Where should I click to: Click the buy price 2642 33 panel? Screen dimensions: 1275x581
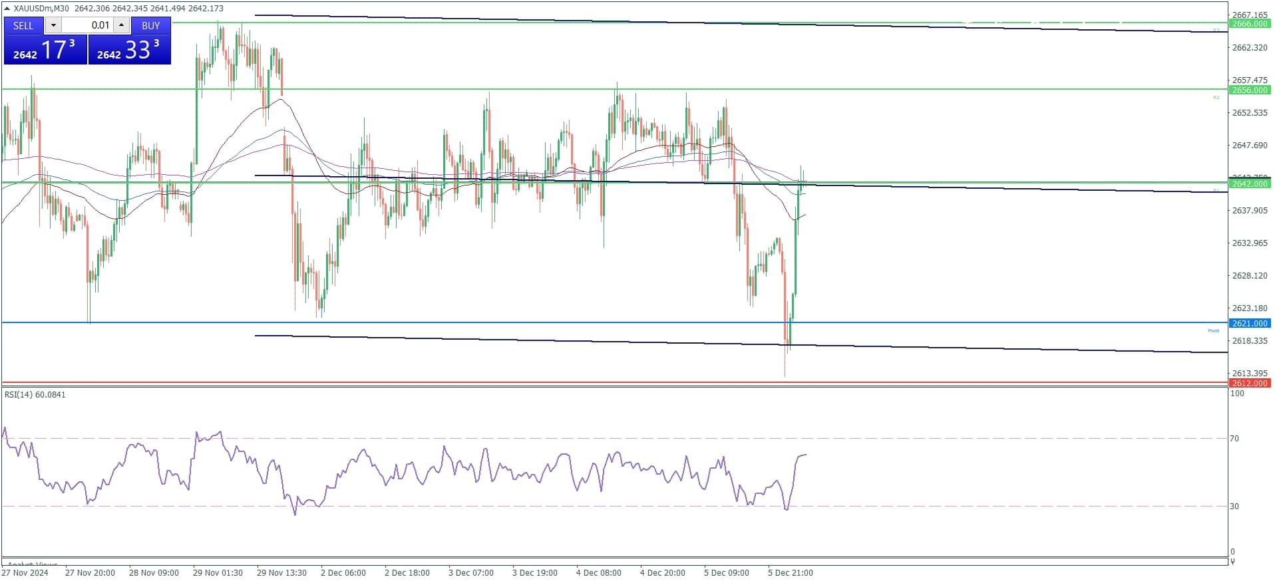pyautogui.click(x=129, y=50)
